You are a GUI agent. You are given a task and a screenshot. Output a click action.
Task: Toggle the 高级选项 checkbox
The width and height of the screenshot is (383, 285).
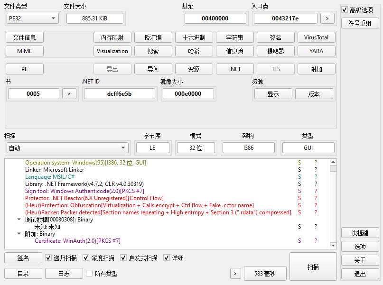pos(345,10)
